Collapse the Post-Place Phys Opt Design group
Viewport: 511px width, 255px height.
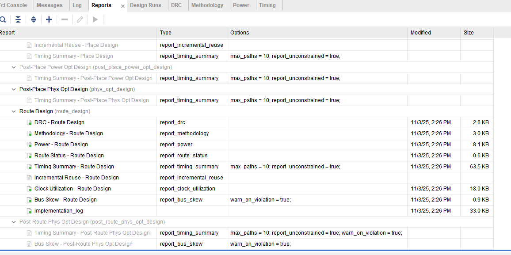(x=14, y=89)
